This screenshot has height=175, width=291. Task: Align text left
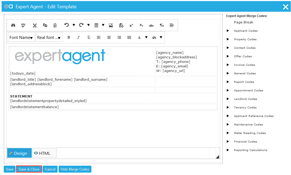tap(99, 38)
